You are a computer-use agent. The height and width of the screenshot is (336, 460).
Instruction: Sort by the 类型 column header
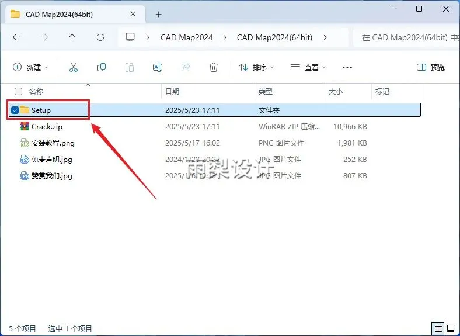pos(266,91)
